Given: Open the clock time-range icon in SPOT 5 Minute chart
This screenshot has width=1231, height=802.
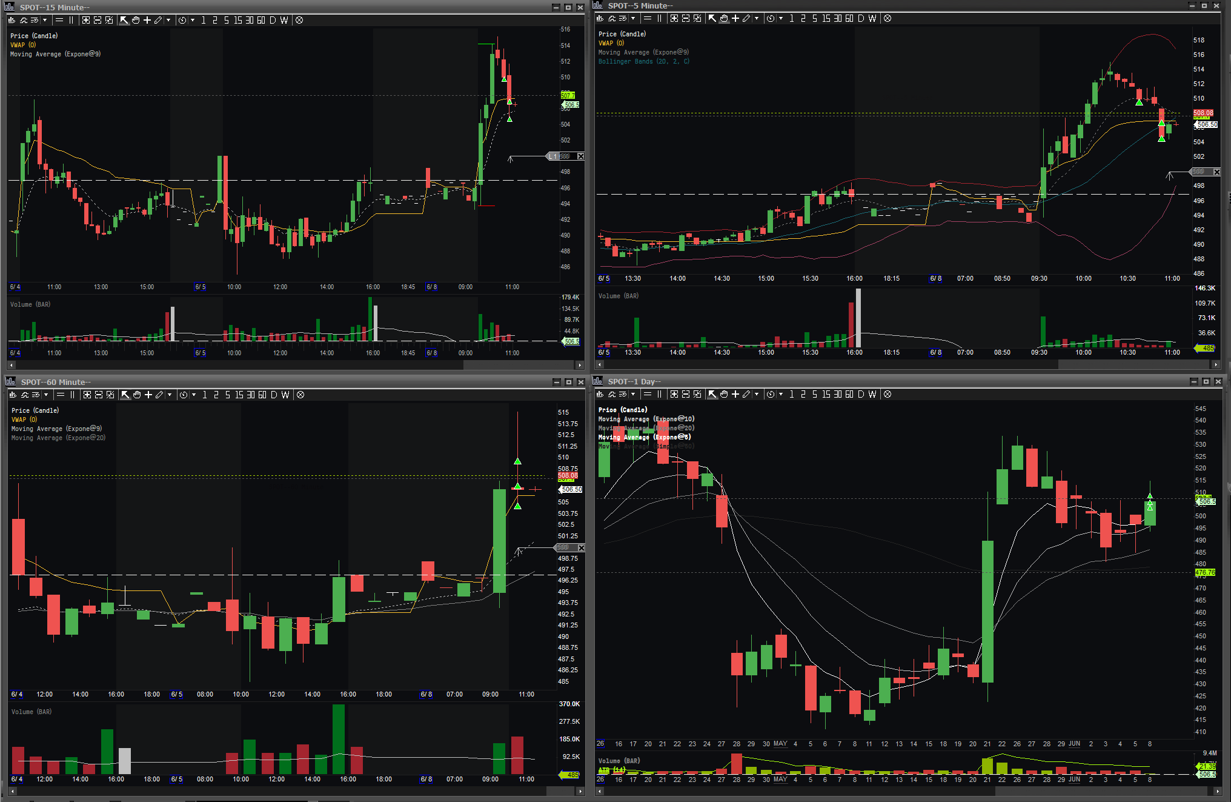Looking at the screenshot, I should [771, 18].
